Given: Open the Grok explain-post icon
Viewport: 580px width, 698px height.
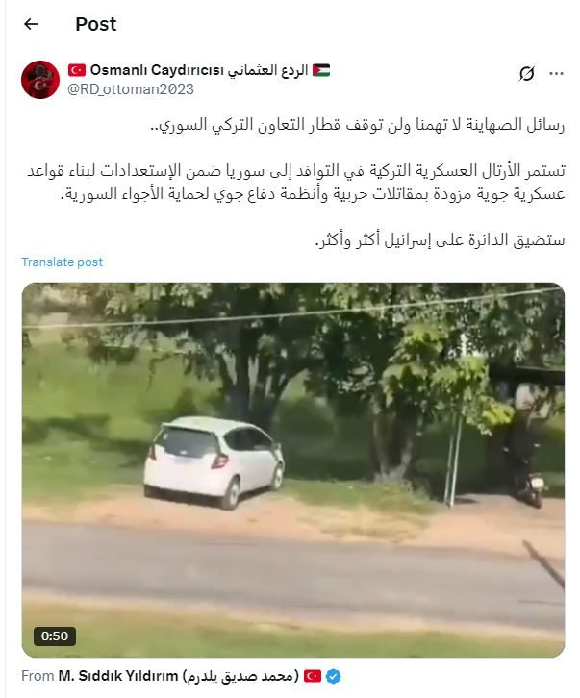Looking at the screenshot, I should tap(526, 73).
